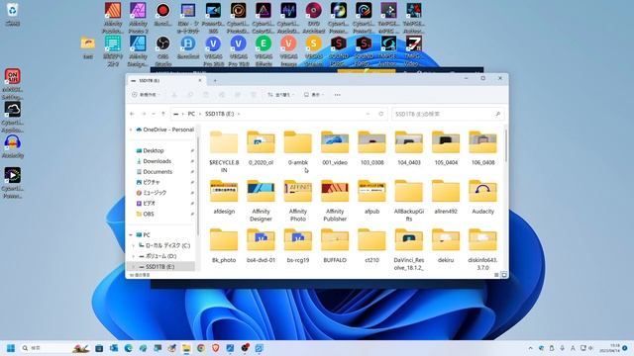Select the $RECYCLE.BIN folder
Screen dimensions: 634x356
point(224,151)
